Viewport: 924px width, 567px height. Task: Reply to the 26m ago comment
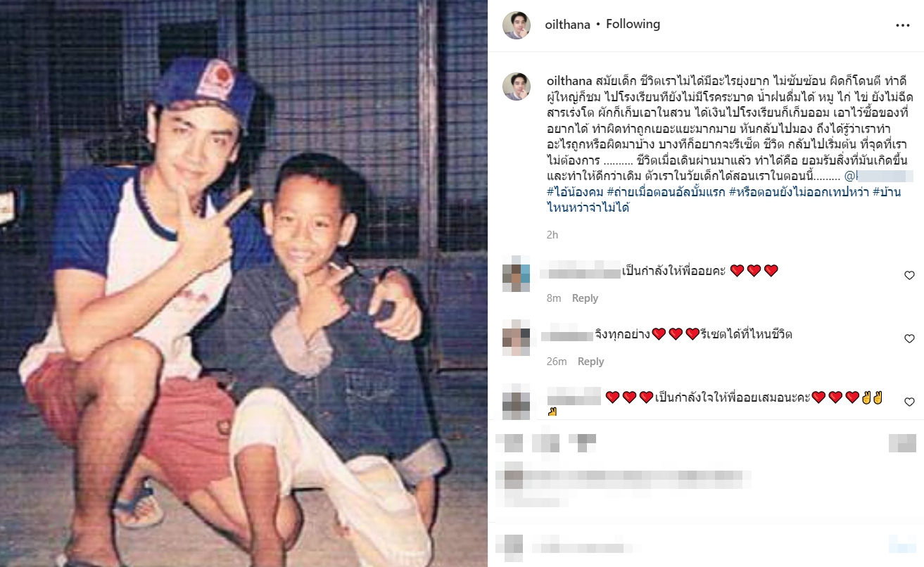590,362
